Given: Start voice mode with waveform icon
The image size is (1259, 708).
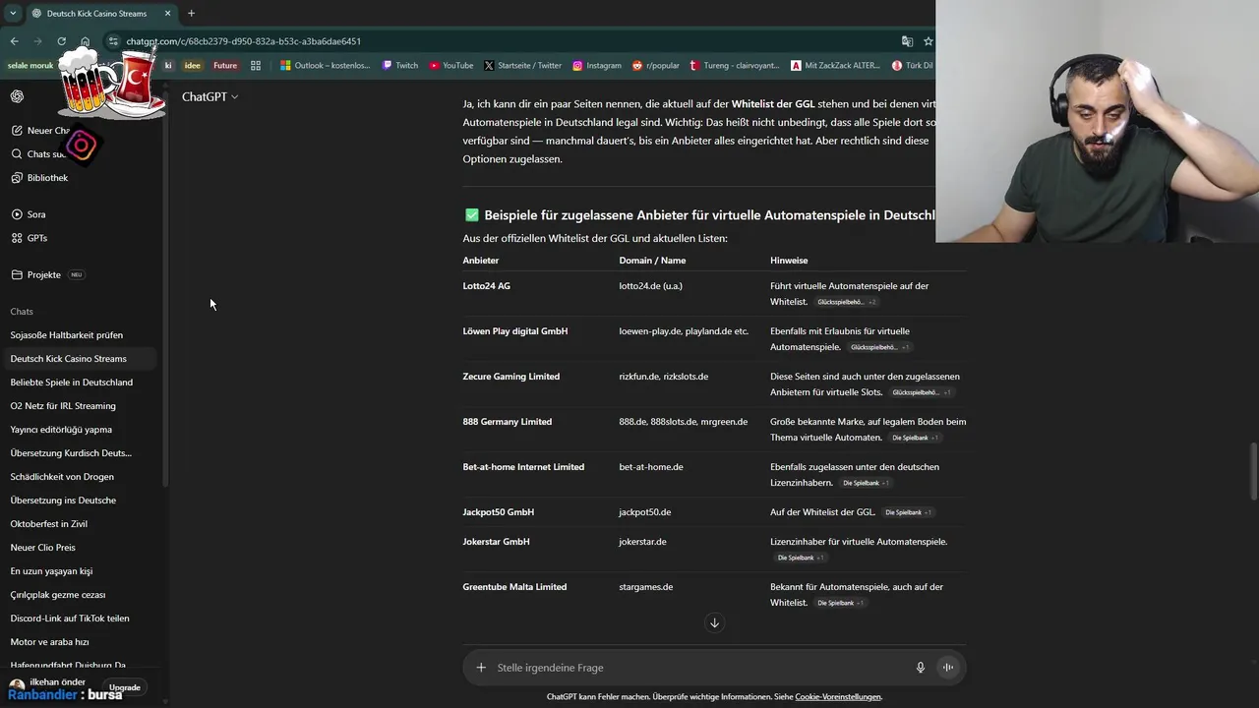Looking at the screenshot, I should coord(948,668).
